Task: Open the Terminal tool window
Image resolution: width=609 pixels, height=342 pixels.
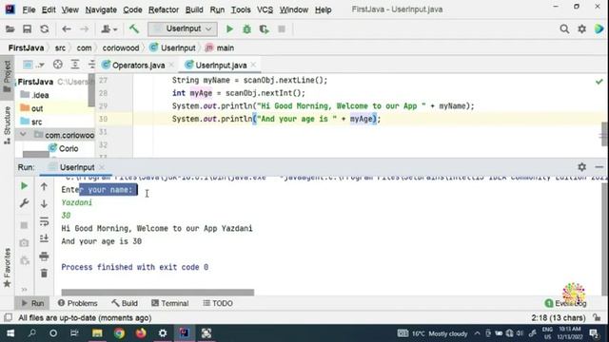Action: pyautogui.click(x=169, y=303)
